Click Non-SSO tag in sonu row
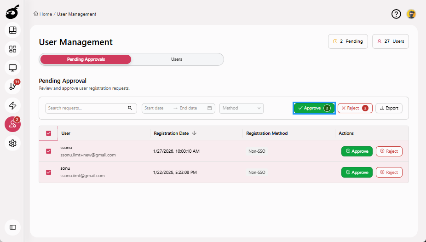Viewport: 426px width, 242px height. click(x=257, y=173)
